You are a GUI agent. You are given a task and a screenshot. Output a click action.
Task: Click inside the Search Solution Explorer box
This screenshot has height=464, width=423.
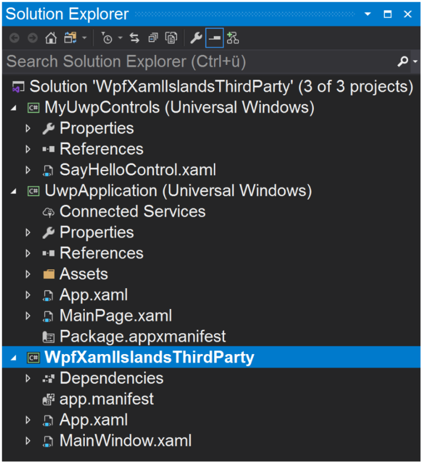(165, 62)
